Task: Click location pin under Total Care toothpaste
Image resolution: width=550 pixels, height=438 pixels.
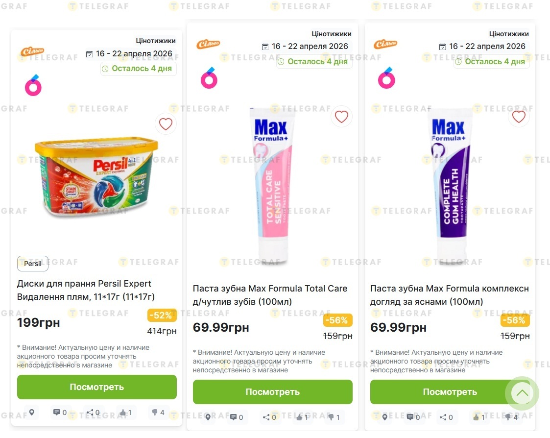Action: click(208, 417)
